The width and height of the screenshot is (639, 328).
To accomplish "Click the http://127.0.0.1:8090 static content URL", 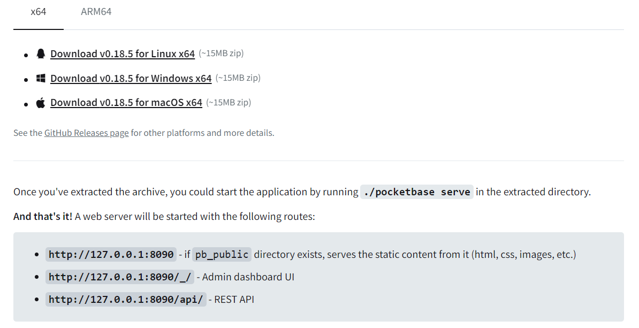I will click(x=111, y=255).
